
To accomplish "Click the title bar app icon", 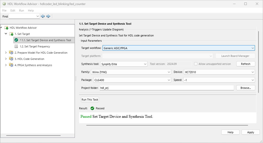I will [x=4, y=4].
